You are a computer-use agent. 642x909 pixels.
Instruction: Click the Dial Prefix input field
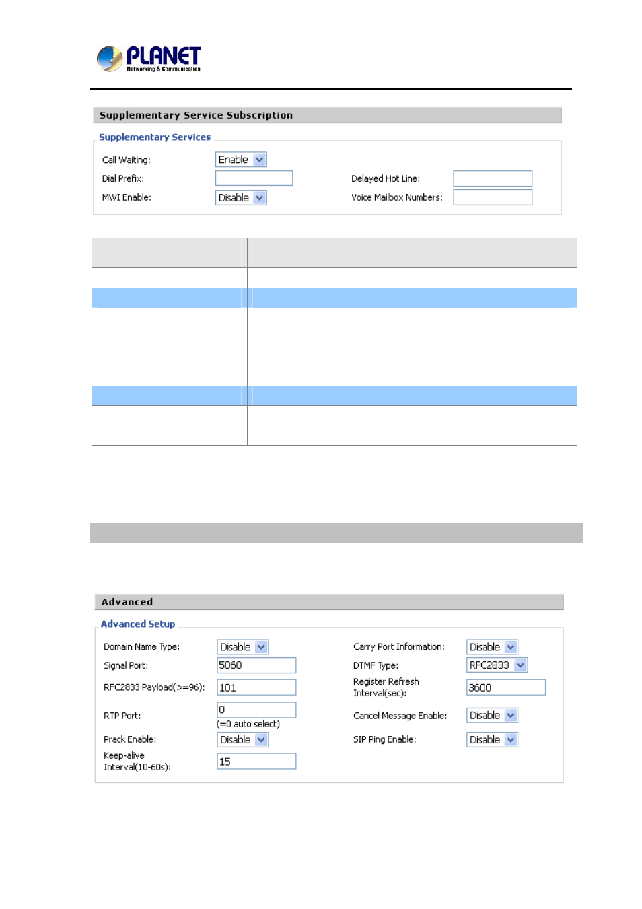(254, 178)
